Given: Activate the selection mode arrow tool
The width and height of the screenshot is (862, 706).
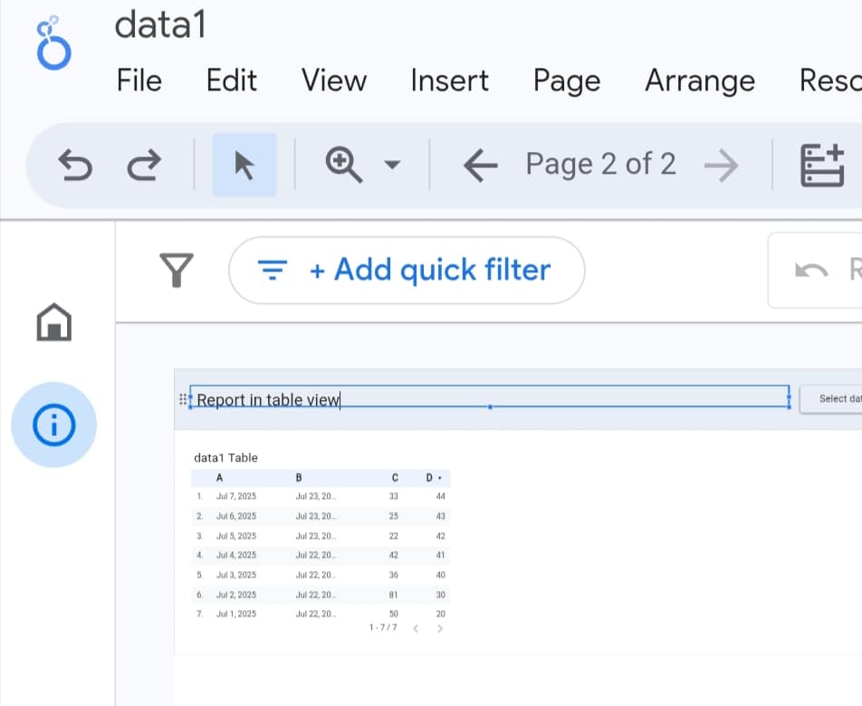Looking at the screenshot, I should pyautogui.click(x=244, y=165).
